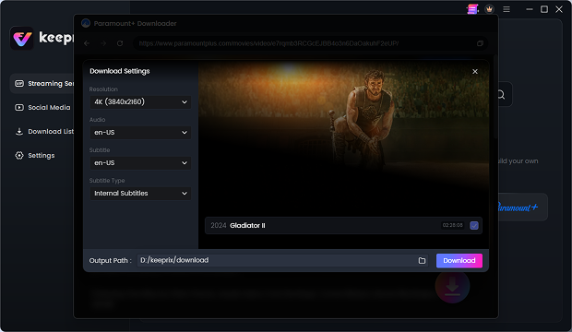Close the Download Settings dialog
Screen dimensions: 572x332
(x=474, y=72)
